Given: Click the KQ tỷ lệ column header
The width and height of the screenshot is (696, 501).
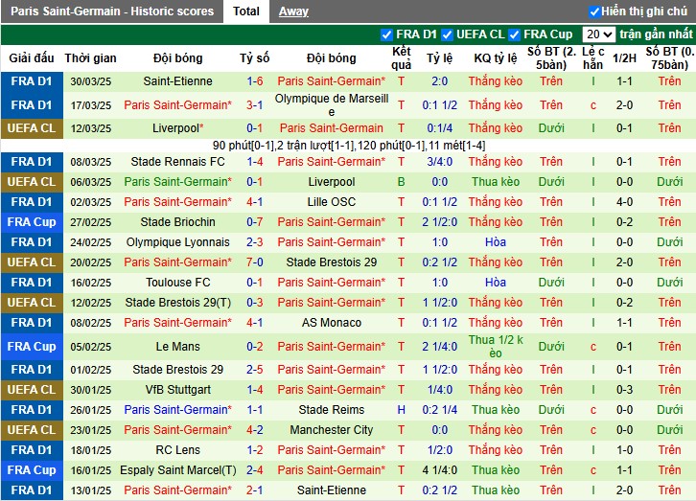Looking at the screenshot, I should [496, 58].
